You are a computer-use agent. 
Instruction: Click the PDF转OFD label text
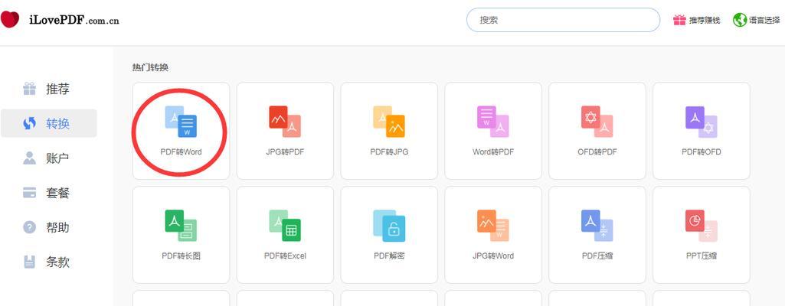[702, 151]
